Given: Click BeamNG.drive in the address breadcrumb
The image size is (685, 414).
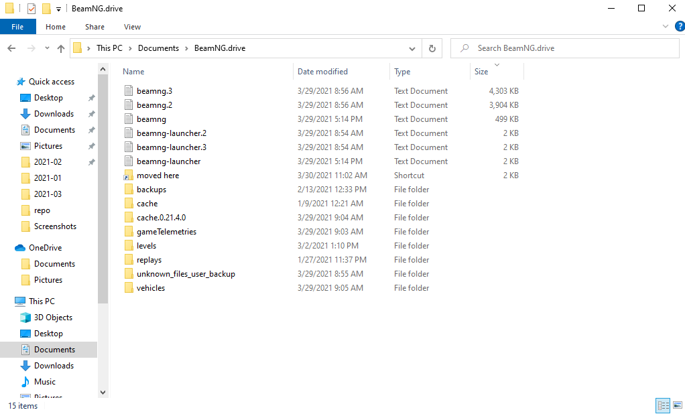Looking at the screenshot, I should click(220, 48).
